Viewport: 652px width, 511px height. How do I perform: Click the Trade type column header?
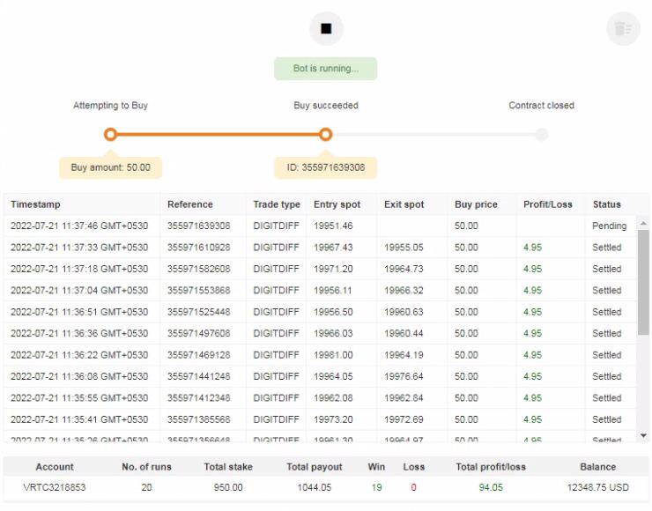277,204
